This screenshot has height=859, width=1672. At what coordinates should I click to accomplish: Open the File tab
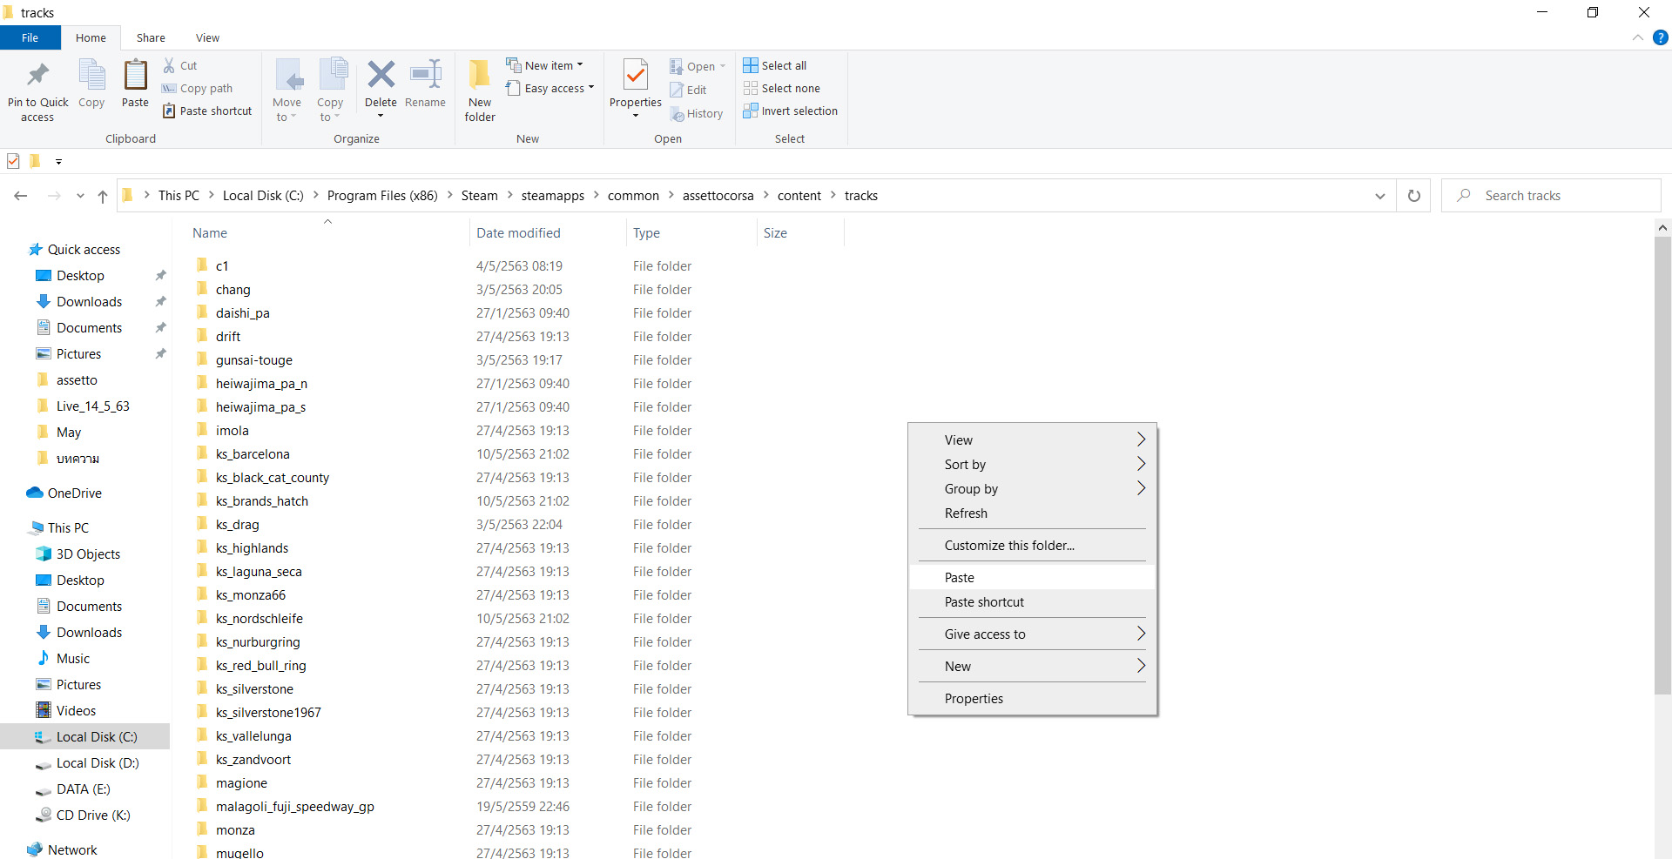tap(30, 37)
